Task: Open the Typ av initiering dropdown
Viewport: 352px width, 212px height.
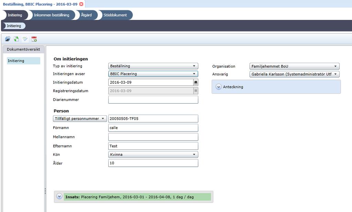Action: tap(153, 66)
